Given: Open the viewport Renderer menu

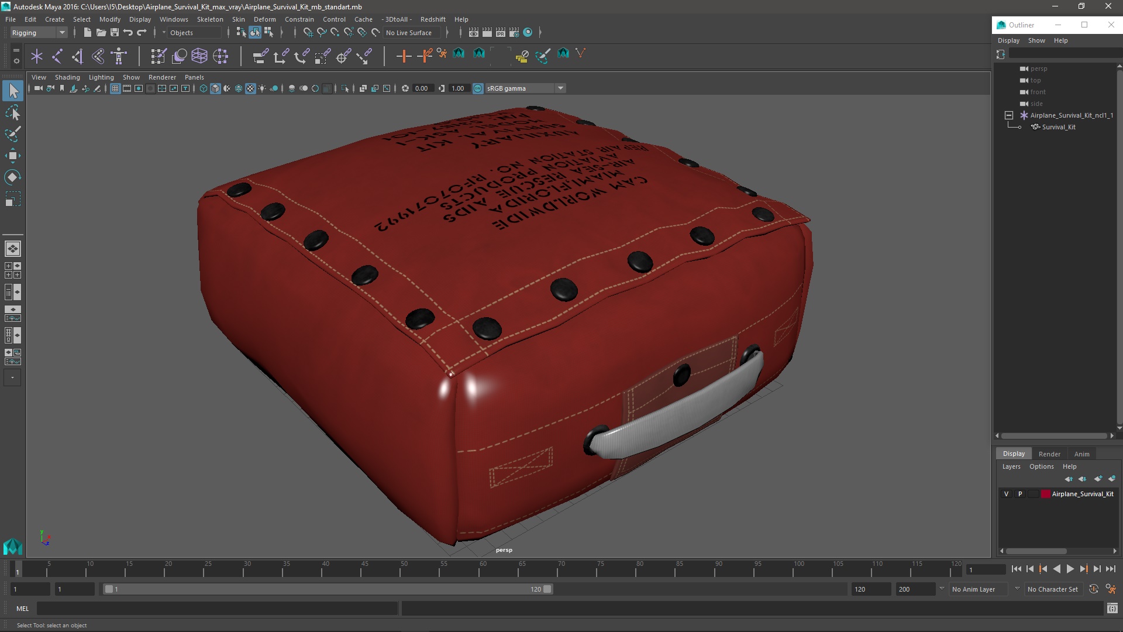Looking at the screenshot, I should coord(162,77).
